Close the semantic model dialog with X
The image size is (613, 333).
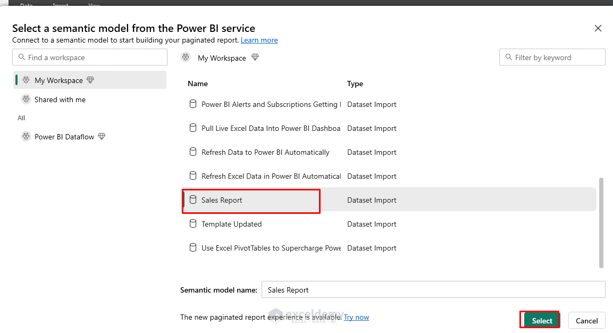coord(598,28)
